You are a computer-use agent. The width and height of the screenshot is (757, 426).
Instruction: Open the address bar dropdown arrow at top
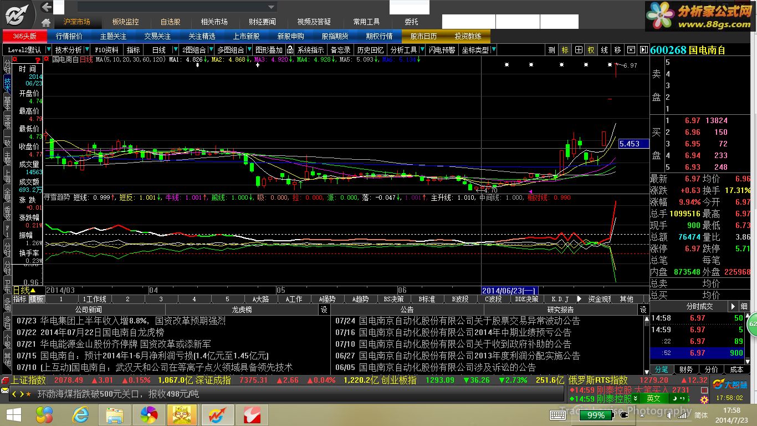point(272,7)
